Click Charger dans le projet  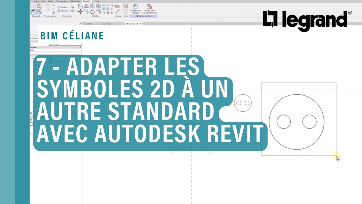135,8
